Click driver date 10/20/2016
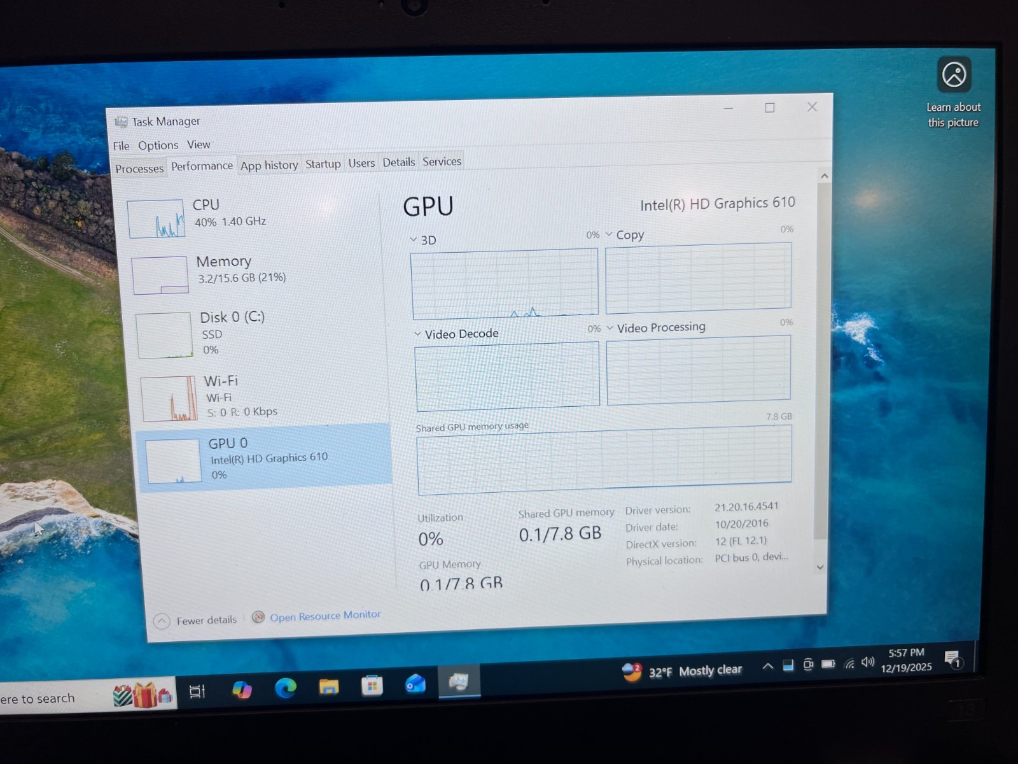The image size is (1018, 764). point(741,524)
